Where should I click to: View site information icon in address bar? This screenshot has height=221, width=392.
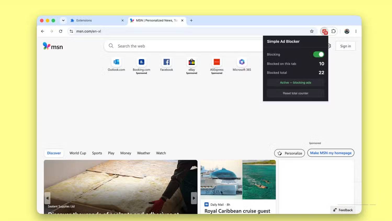point(71,31)
